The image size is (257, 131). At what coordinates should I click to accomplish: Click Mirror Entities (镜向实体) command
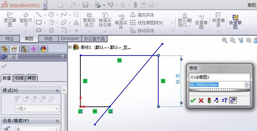(x=142, y=15)
